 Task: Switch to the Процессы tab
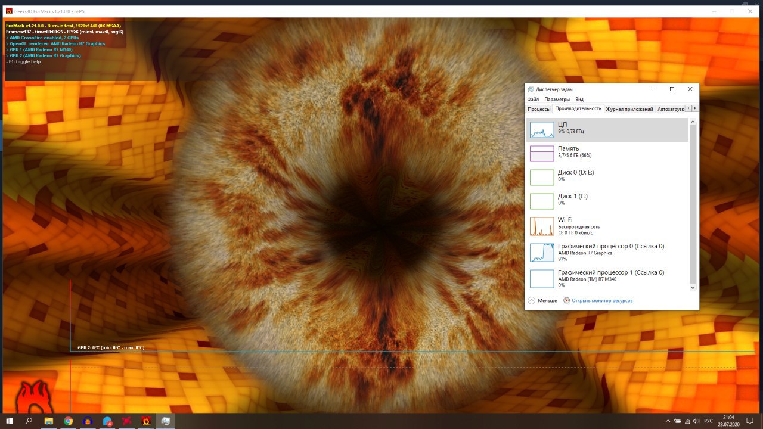coord(539,109)
